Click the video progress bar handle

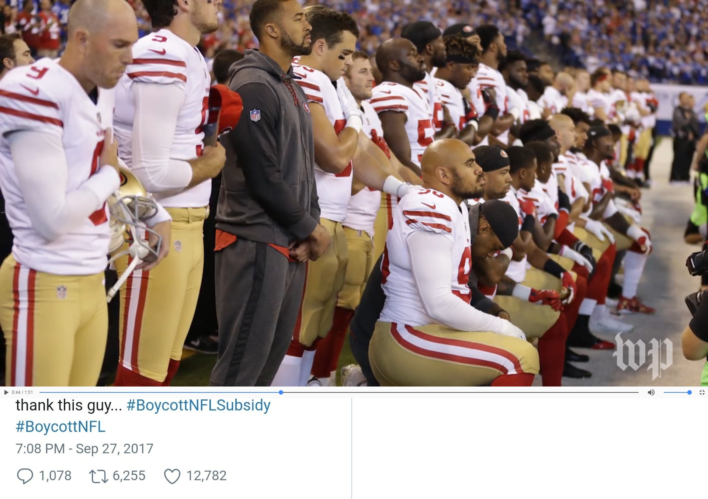click(x=281, y=392)
